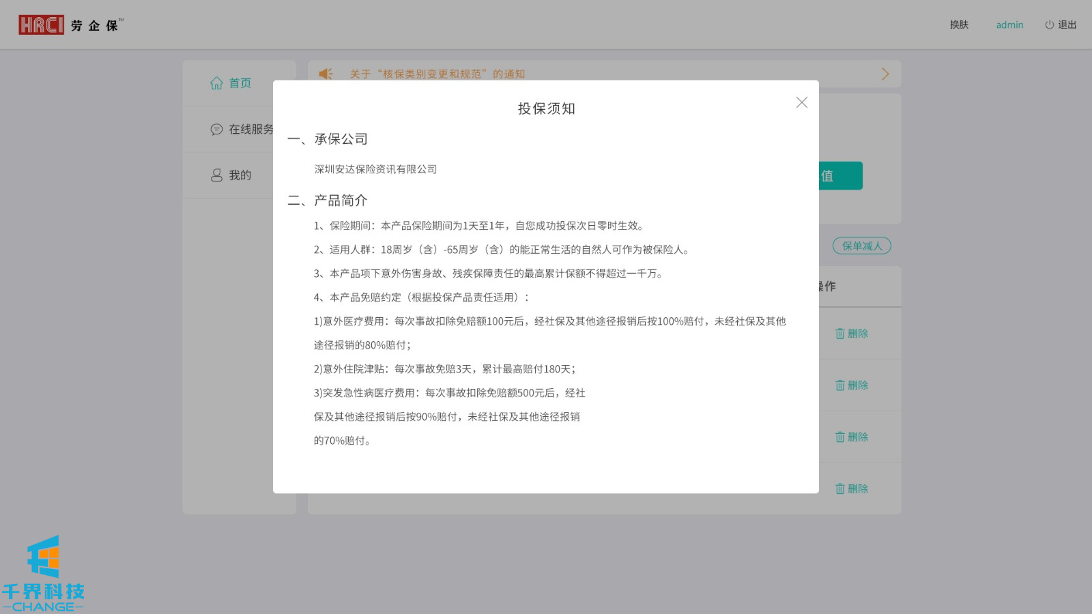The width and height of the screenshot is (1092, 614).
Task: Go to the 首页 sidebar text label
Action: 240,83
